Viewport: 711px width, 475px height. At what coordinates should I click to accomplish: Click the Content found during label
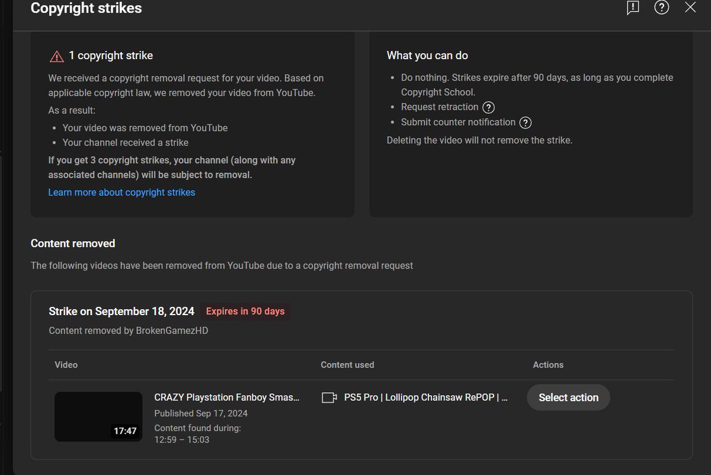[198, 428]
